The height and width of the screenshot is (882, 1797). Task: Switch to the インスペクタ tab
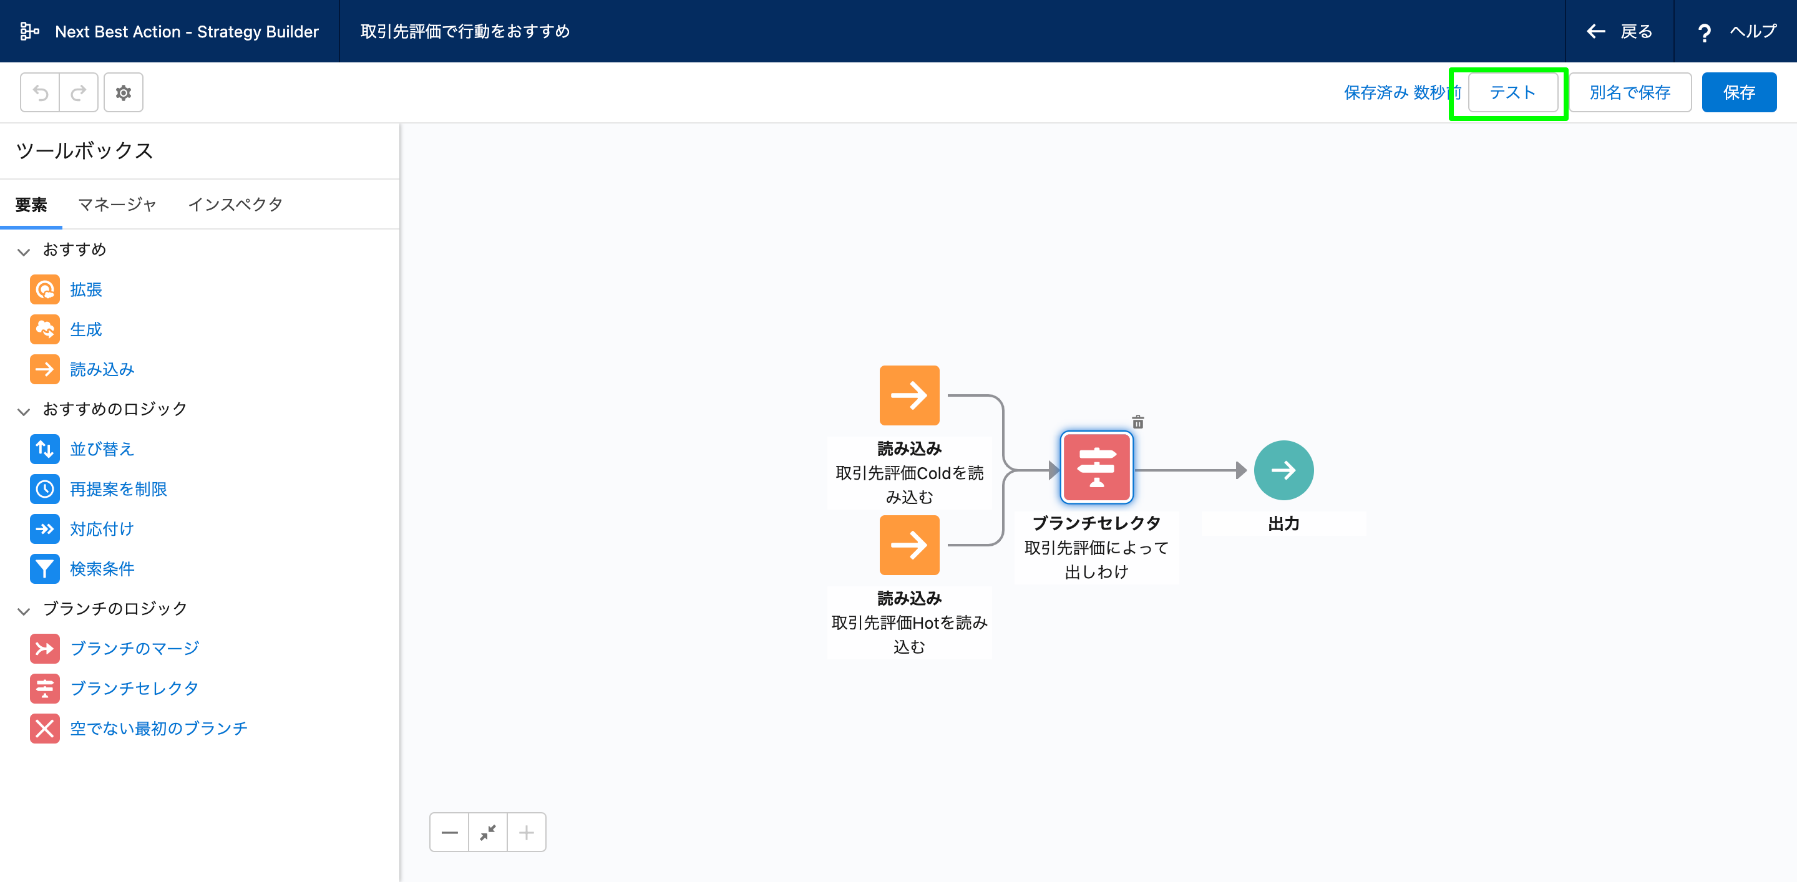coord(235,205)
